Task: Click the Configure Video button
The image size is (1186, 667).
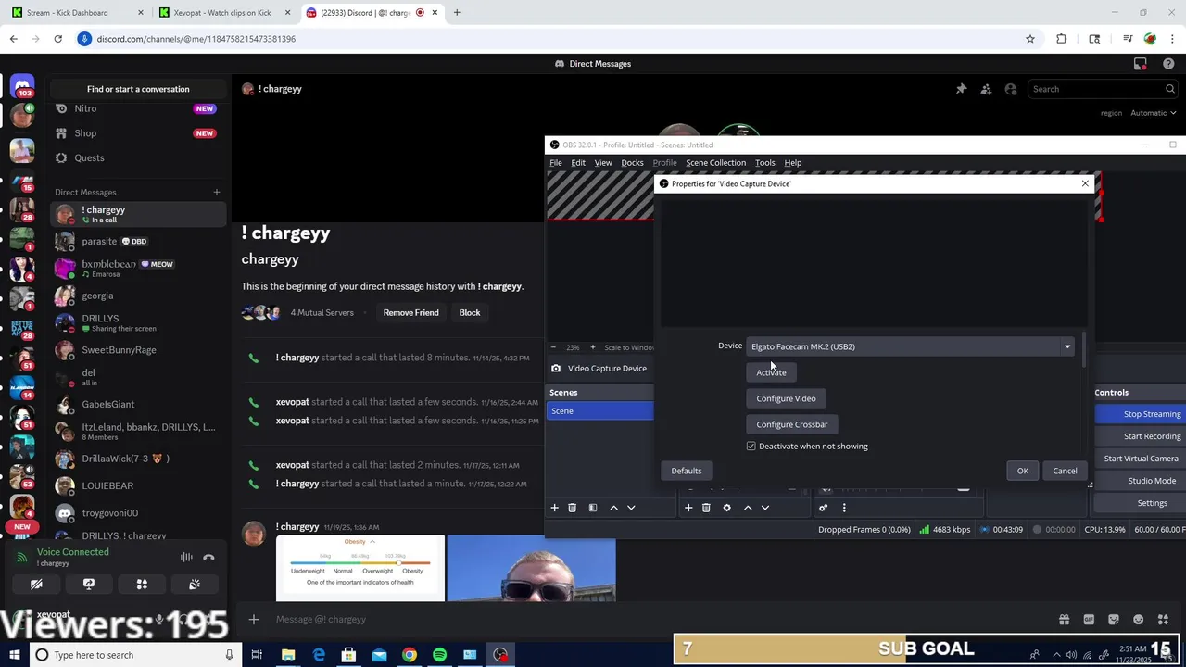Action: pyautogui.click(x=786, y=398)
